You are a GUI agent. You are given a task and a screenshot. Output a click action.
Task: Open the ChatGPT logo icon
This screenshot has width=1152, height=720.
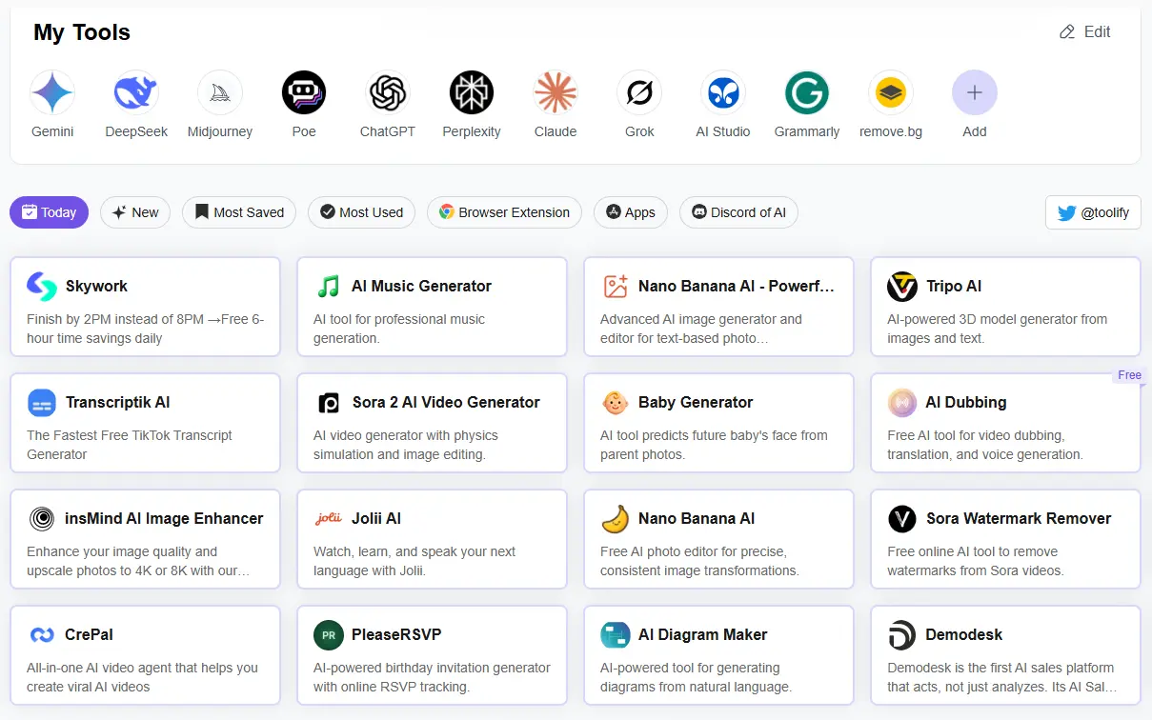coord(388,92)
